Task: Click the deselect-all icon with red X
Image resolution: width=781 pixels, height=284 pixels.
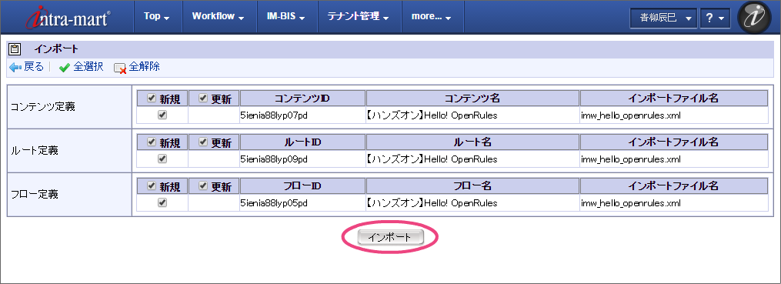Action: pos(119,68)
